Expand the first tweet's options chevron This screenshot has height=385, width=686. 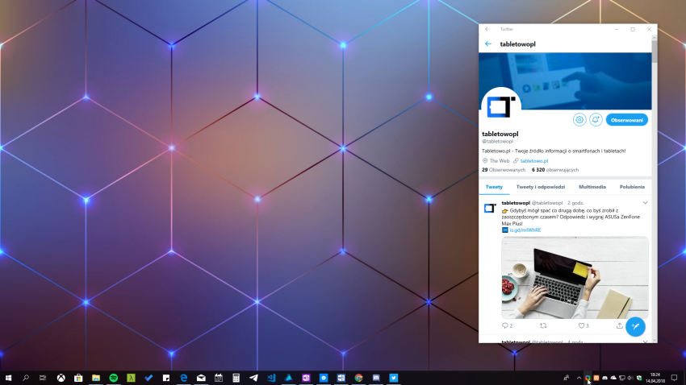pyautogui.click(x=645, y=202)
